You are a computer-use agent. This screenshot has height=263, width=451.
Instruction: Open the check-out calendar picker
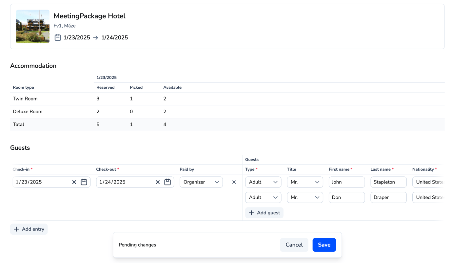167,182
